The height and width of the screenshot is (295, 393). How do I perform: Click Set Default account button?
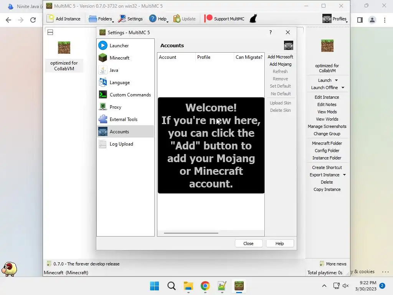pos(280,86)
